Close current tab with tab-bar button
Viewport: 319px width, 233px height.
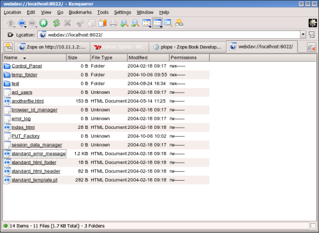point(311,47)
